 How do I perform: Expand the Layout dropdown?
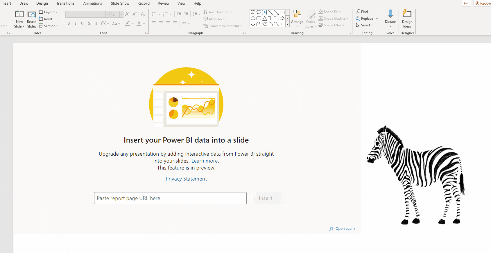tap(48, 12)
